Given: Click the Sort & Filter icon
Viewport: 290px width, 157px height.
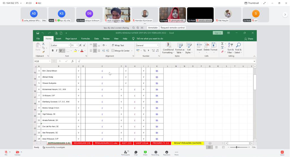Looking at the screenshot, I should click(231, 46).
